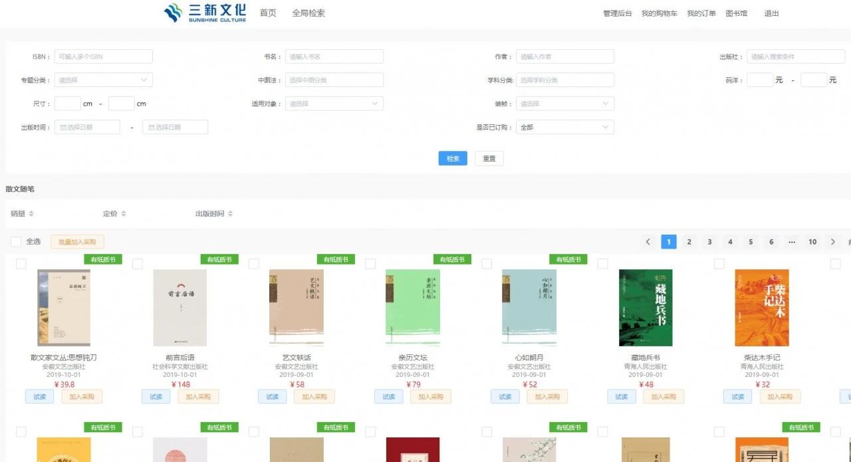
Task: Click 加入采购 for 柴达木手记
Action: tap(780, 397)
